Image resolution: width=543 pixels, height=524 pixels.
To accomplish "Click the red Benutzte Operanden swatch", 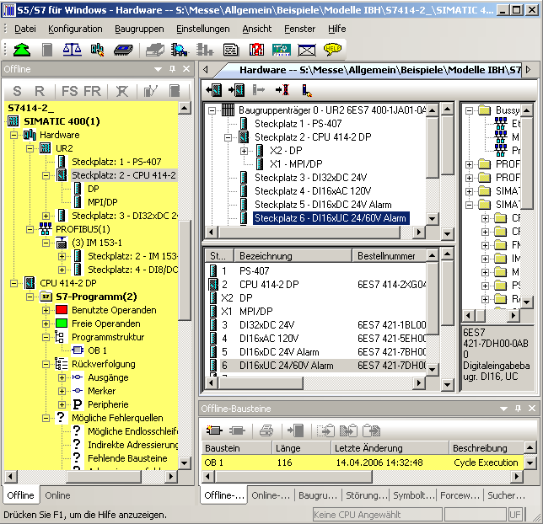I will pyautogui.click(x=62, y=310).
